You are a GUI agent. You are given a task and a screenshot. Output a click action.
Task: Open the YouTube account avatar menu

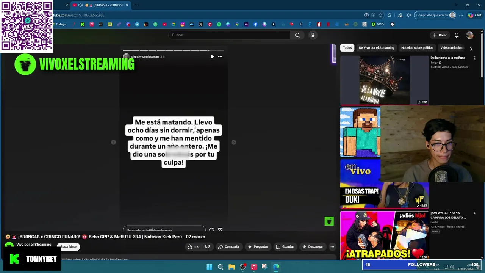[x=470, y=35]
